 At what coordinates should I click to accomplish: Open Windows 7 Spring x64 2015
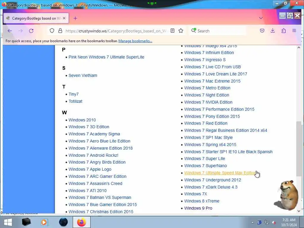pyautogui.click(x=210, y=145)
